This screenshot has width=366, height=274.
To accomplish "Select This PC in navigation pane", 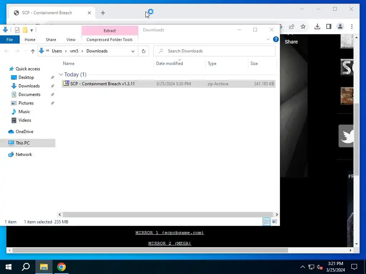I will 28,143.
